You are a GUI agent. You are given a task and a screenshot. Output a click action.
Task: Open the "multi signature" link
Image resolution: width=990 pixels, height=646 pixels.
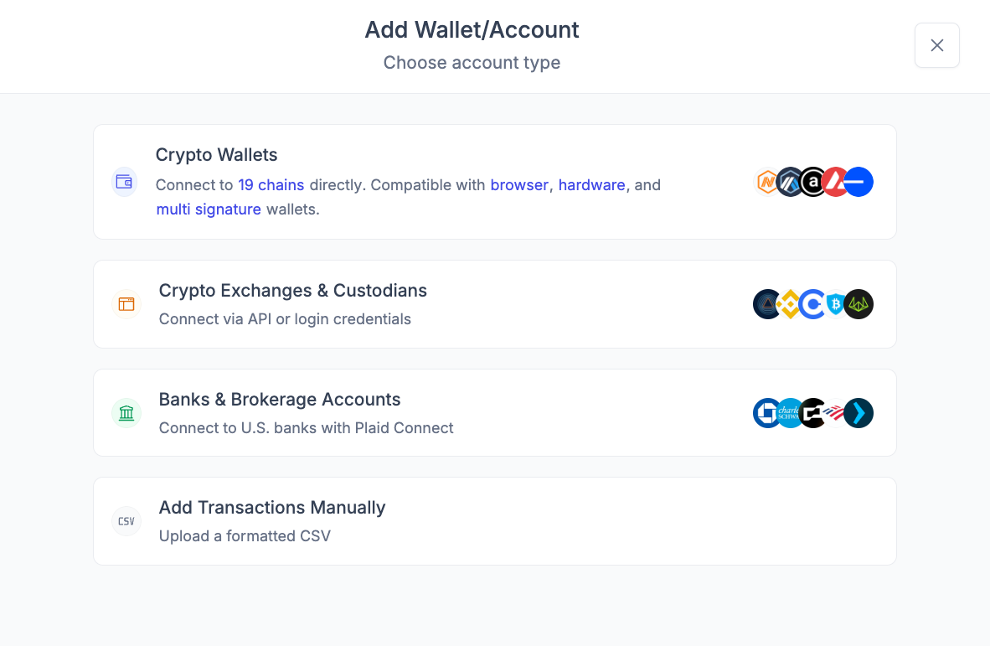[209, 209]
